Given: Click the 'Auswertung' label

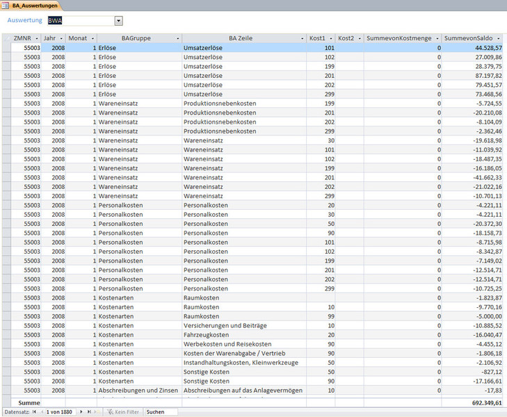Looking at the screenshot, I should [x=24, y=20].
